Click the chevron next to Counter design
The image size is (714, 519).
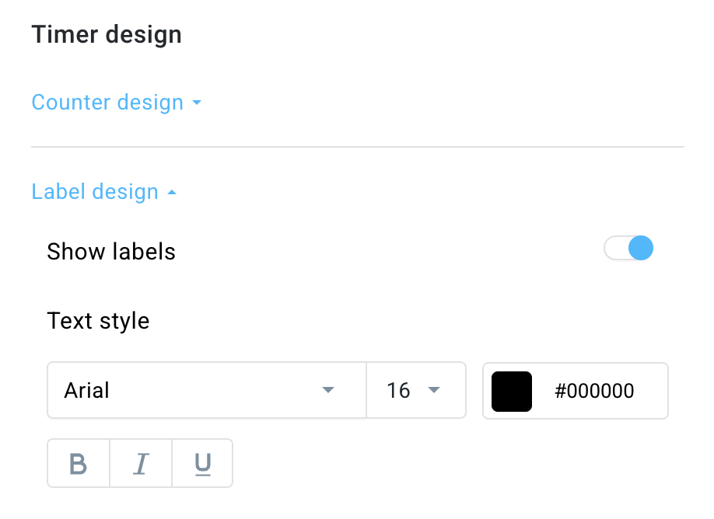click(196, 103)
